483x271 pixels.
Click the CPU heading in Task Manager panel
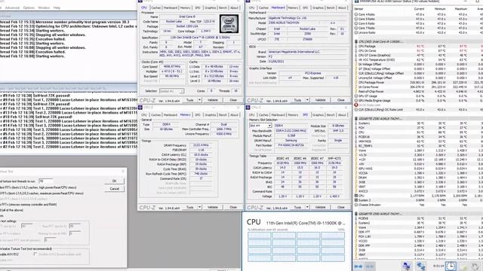(x=254, y=222)
